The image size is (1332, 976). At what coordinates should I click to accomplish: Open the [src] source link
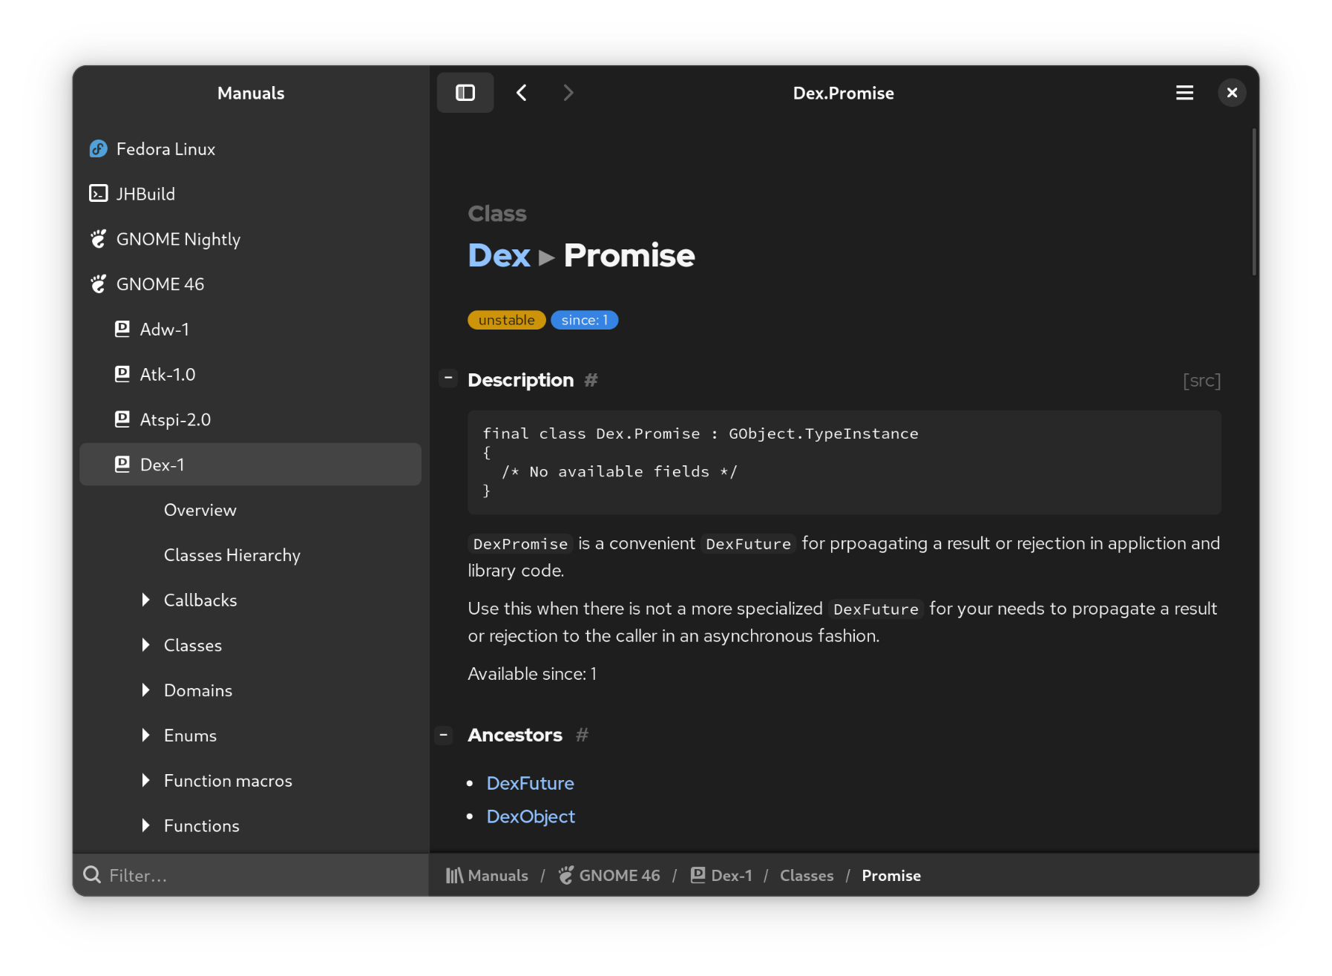coord(1201,380)
